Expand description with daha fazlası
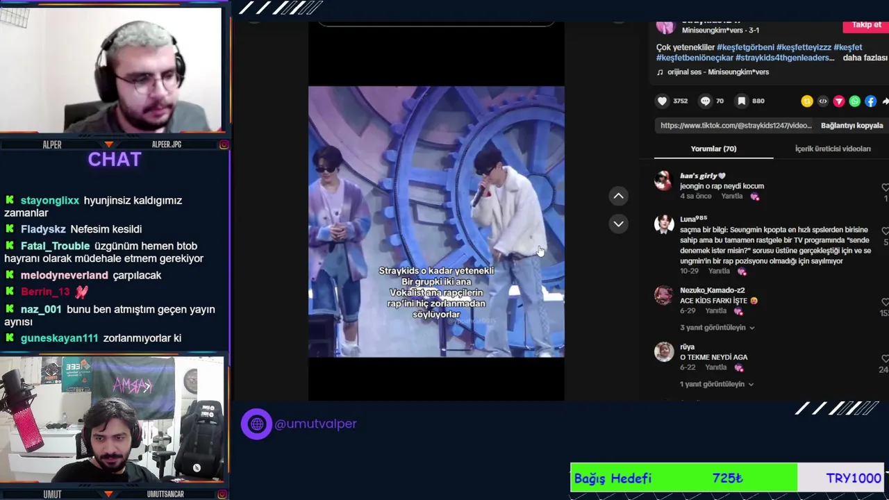Viewport: 889px width, 500px height. 865,58
